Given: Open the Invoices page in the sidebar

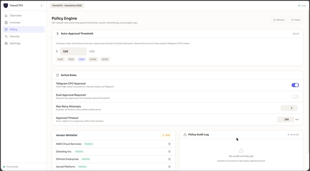Looking at the screenshot, I should coord(24,23).
